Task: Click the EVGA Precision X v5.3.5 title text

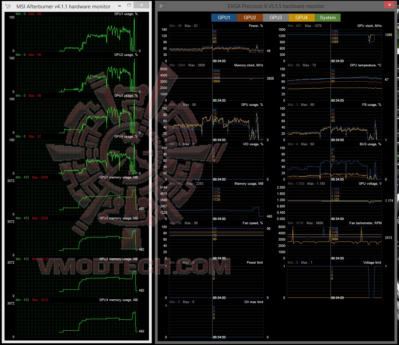Action: click(276, 6)
